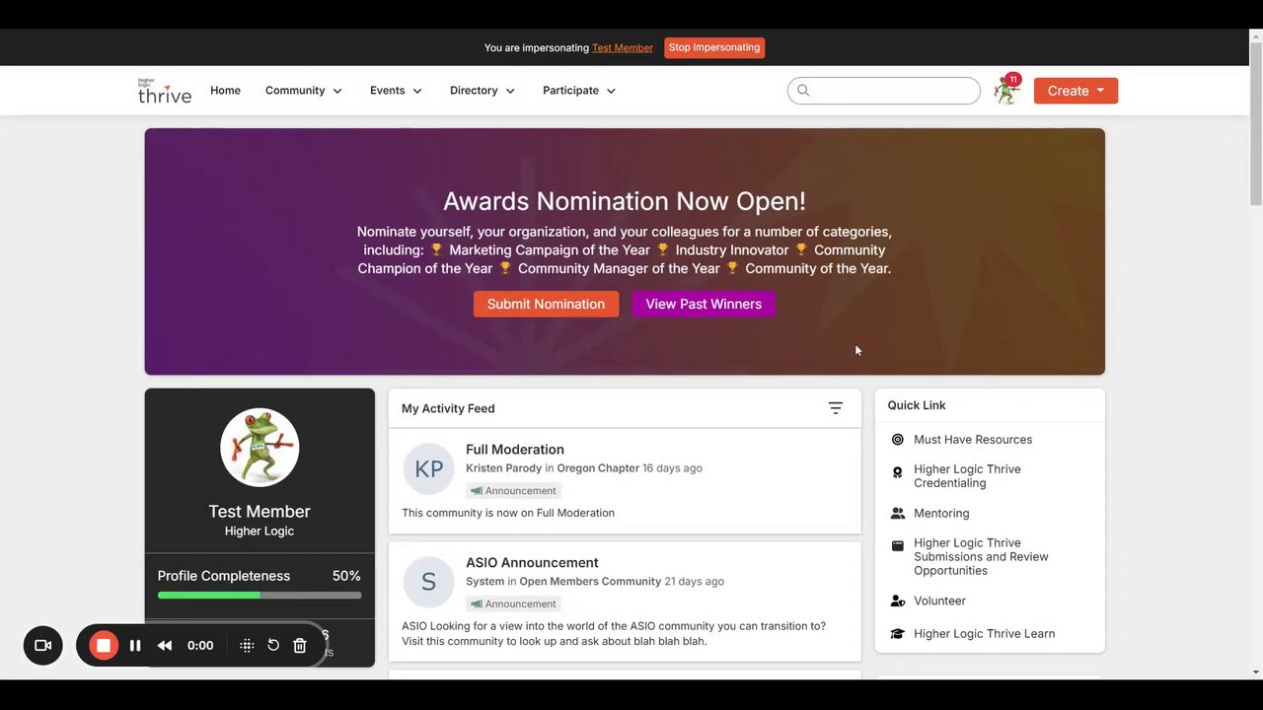Click the search magnifier icon

pos(803,91)
